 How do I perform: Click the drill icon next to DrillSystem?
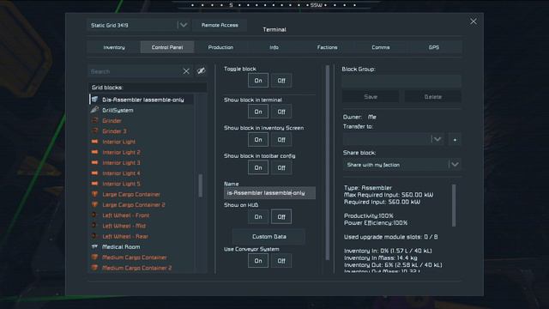pos(94,110)
